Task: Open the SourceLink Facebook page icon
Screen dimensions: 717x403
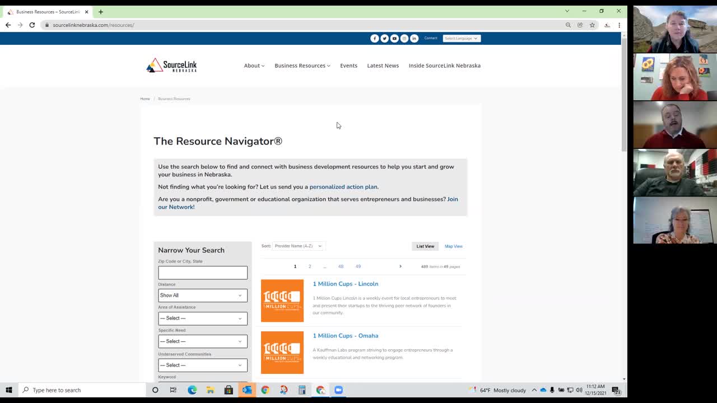Action: 375,38
